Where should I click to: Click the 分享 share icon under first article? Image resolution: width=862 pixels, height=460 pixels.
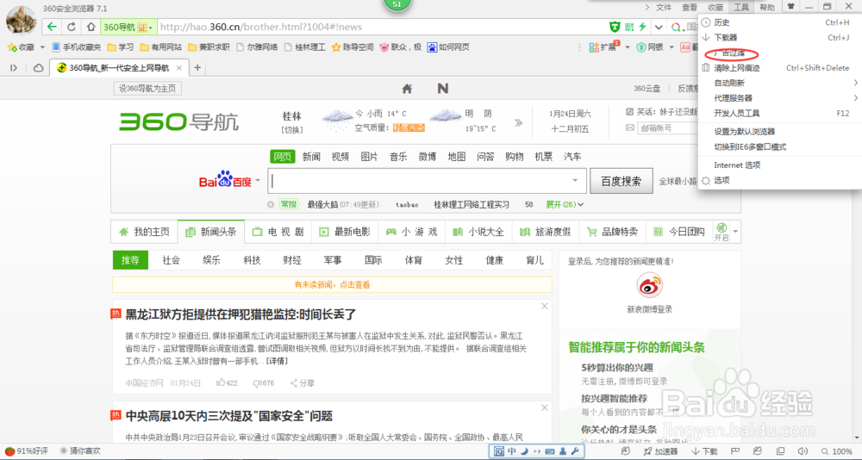click(x=303, y=382)
